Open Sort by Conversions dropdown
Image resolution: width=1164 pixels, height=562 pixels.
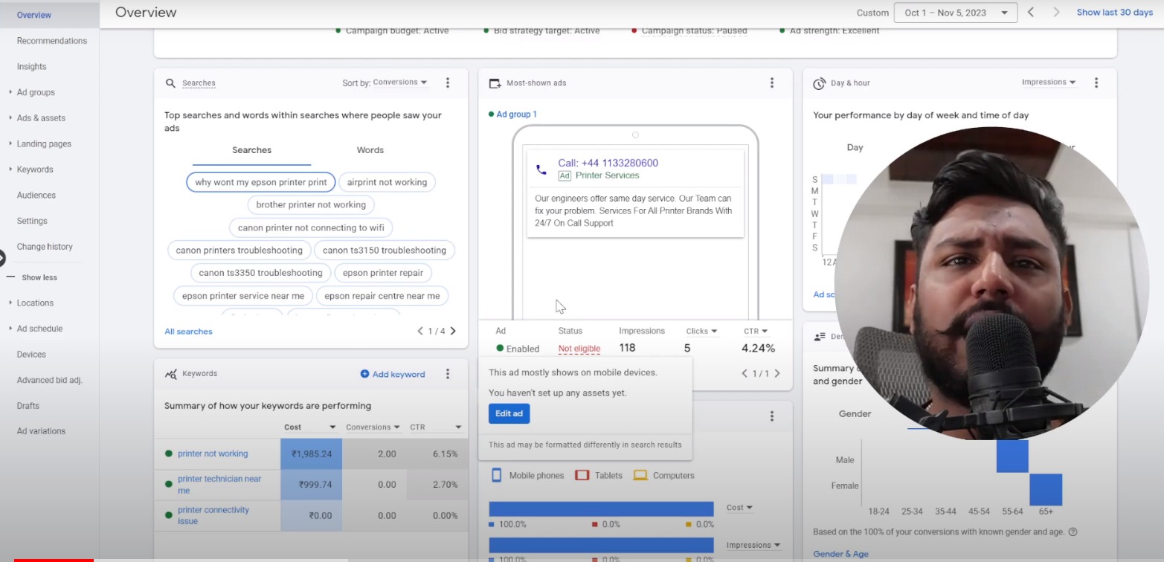(400, 83)
